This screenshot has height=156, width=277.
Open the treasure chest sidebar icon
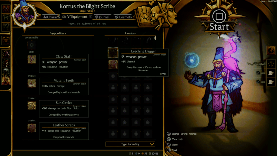[x=6, y=18]
